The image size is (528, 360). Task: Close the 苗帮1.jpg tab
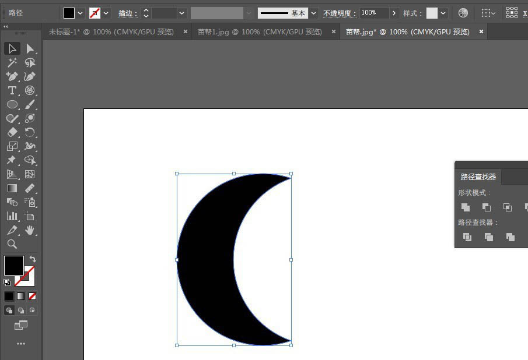point(333,31)
